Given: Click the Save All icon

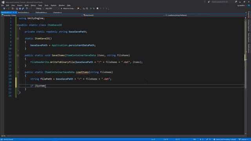Looking at the screenshot, I should coord(23,9).
